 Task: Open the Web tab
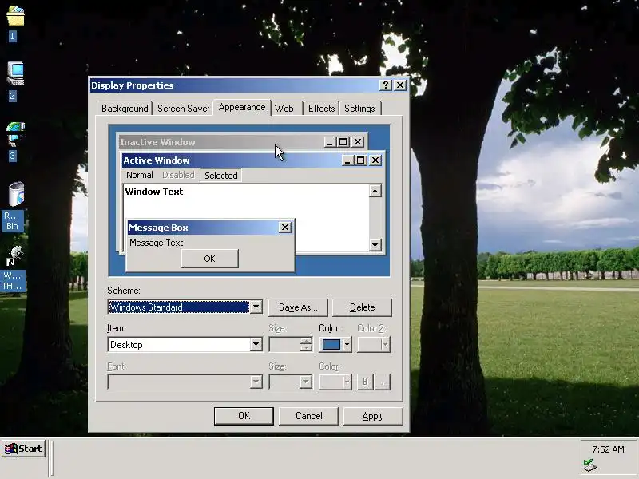click(284, 109)
